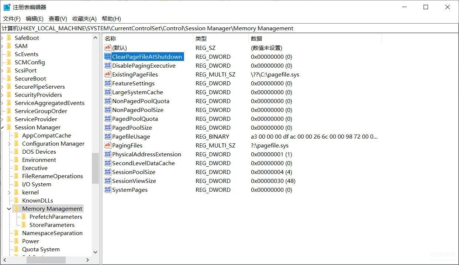This screenshot has width=459, height=265.
Task: Click the (默认) default value icon
Action: (107, 48)
